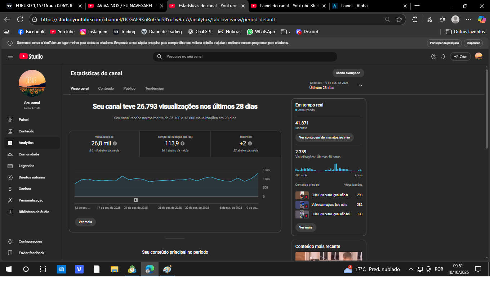Go to Ganhos in the sidebar
Viewport: 490px width, 285px height.
25,189
